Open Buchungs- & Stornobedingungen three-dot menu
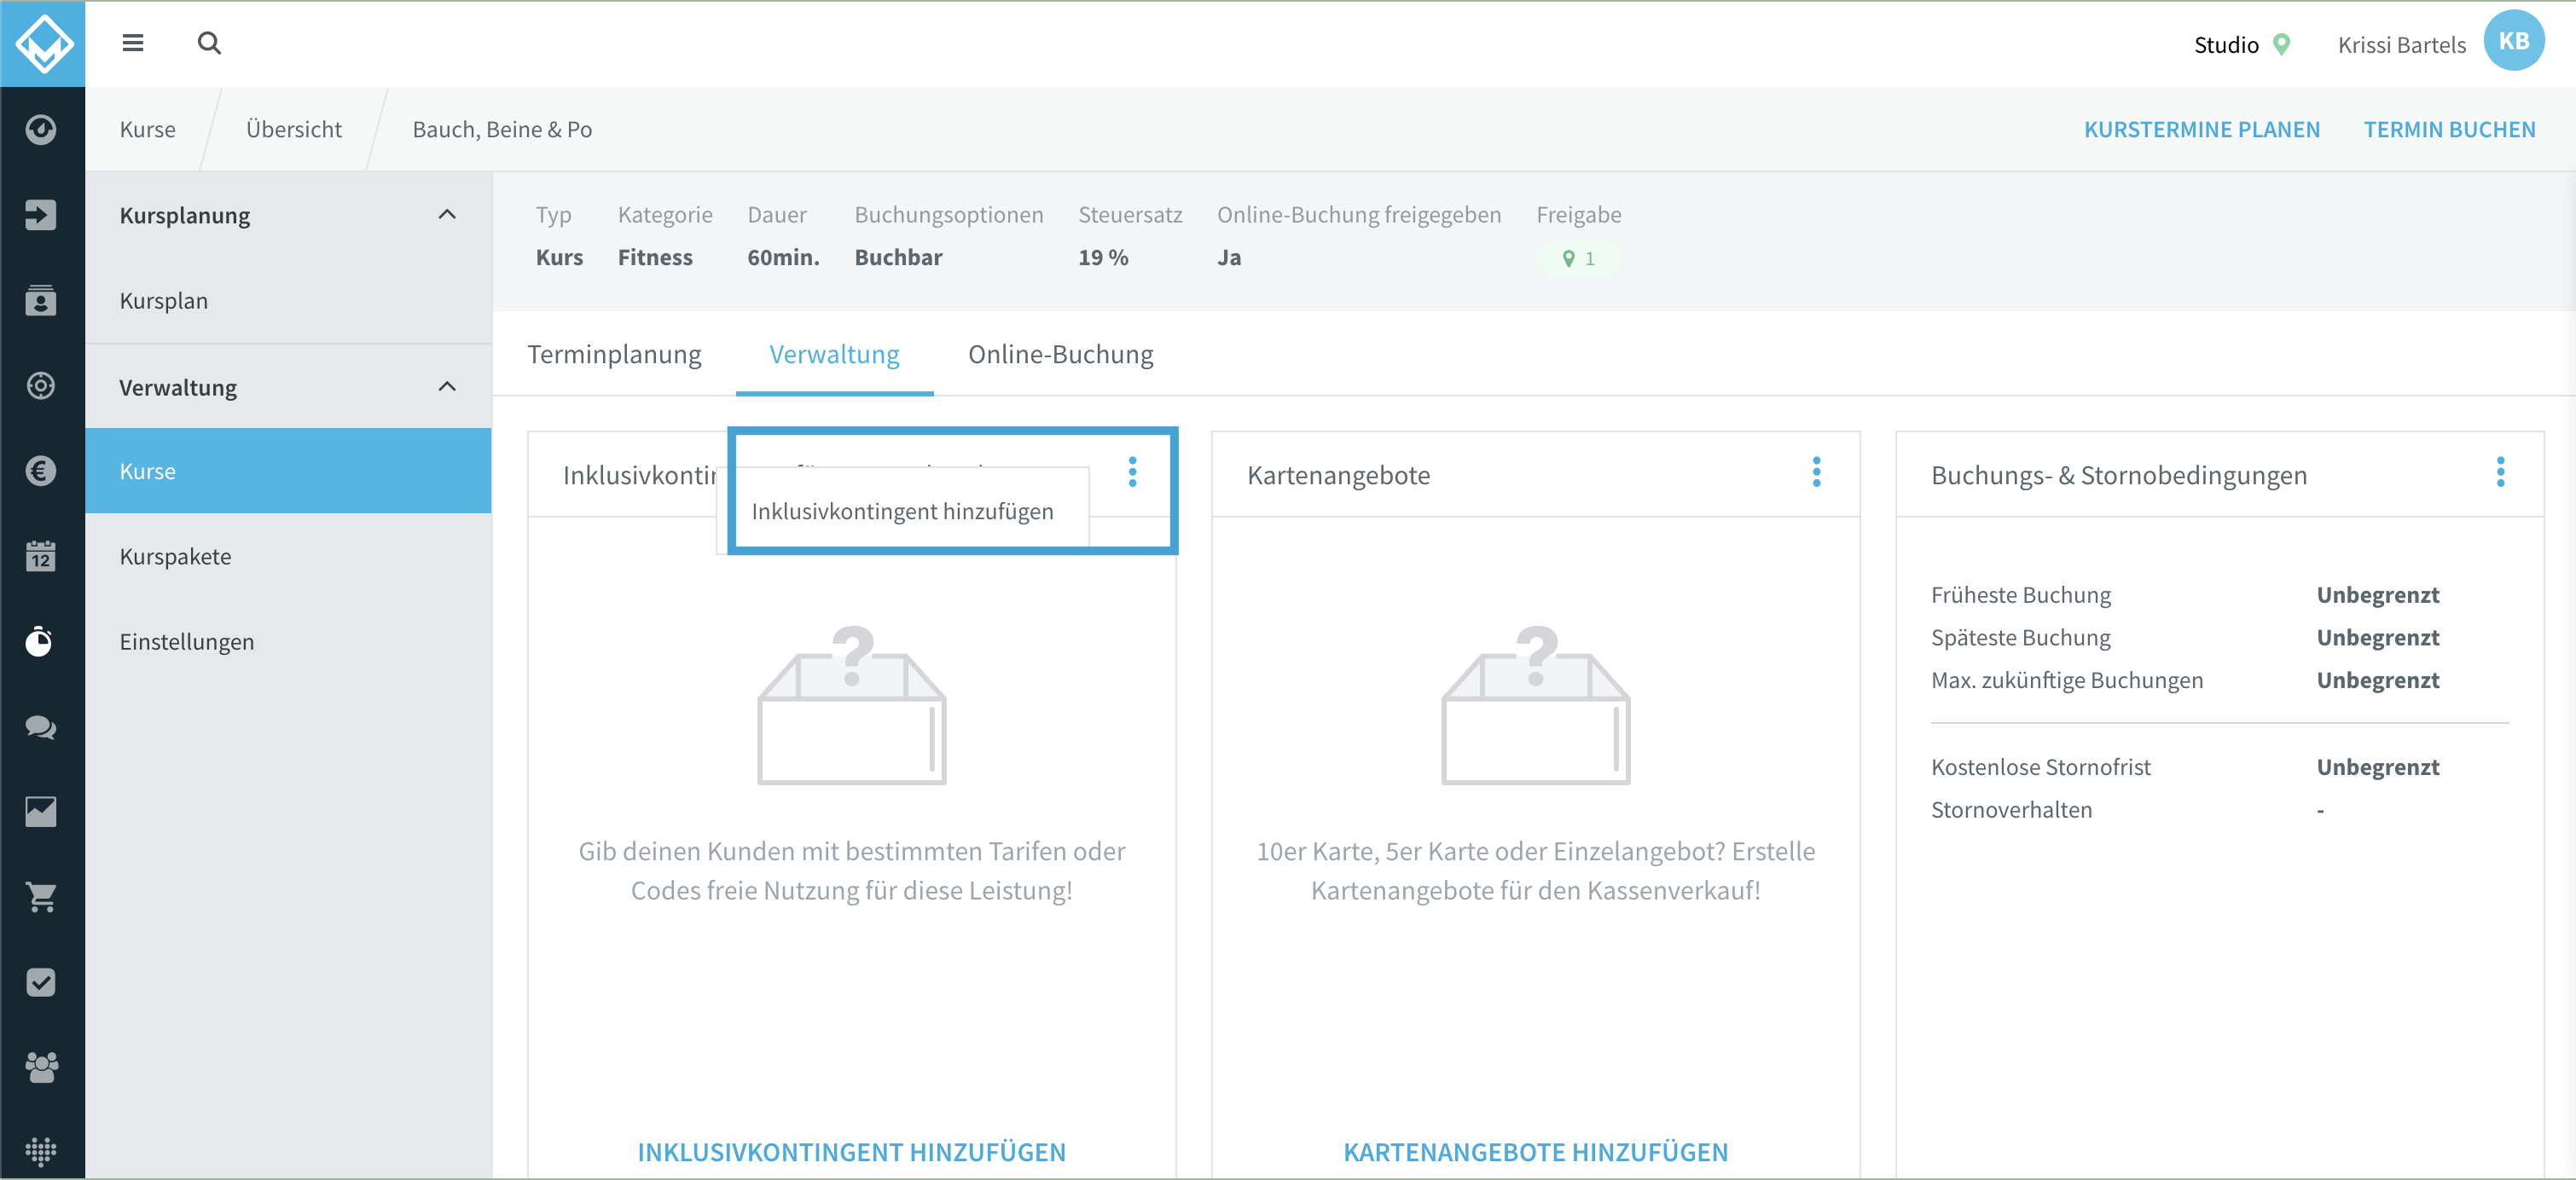Screen dimensions: 2576x1180 tap(2501, 472)
